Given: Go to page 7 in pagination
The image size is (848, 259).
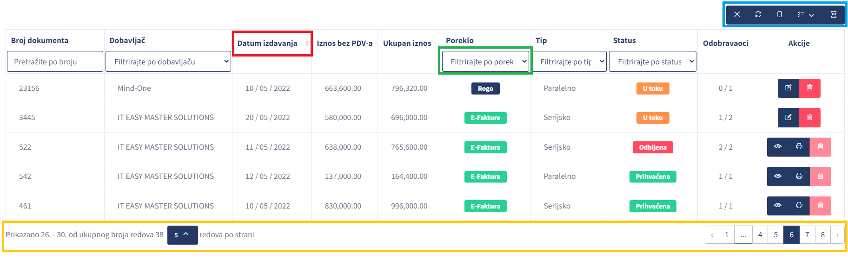Looking at the screenshot, I should point(807,235).
